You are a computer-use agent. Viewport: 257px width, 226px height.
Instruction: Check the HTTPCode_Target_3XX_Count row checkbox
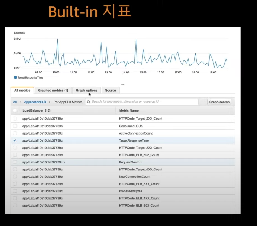pyautogui.click(x=15, y=148)
